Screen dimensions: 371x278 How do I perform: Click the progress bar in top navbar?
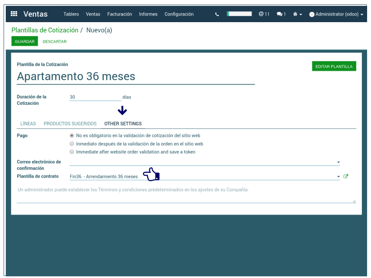coord(239,14)
